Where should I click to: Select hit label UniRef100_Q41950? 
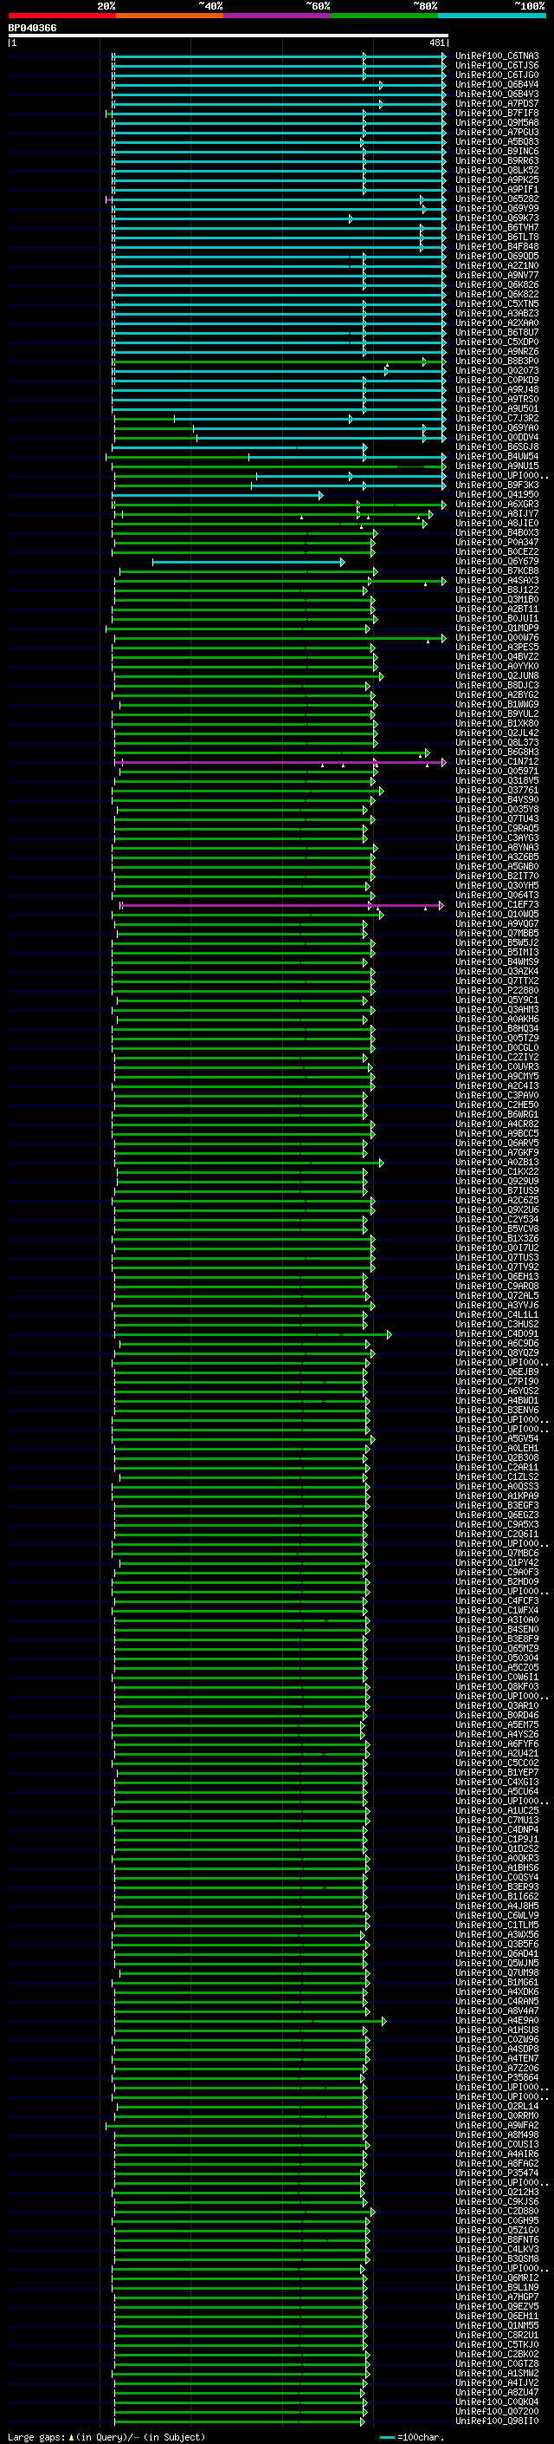point(497,494)
